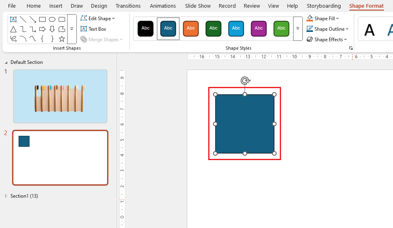Click the Shape Format tab

pyautogui.click(x=366, y=6)
